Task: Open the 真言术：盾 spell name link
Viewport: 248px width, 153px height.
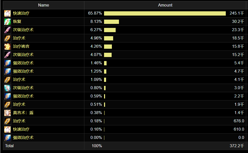Action: coord(23,113)
